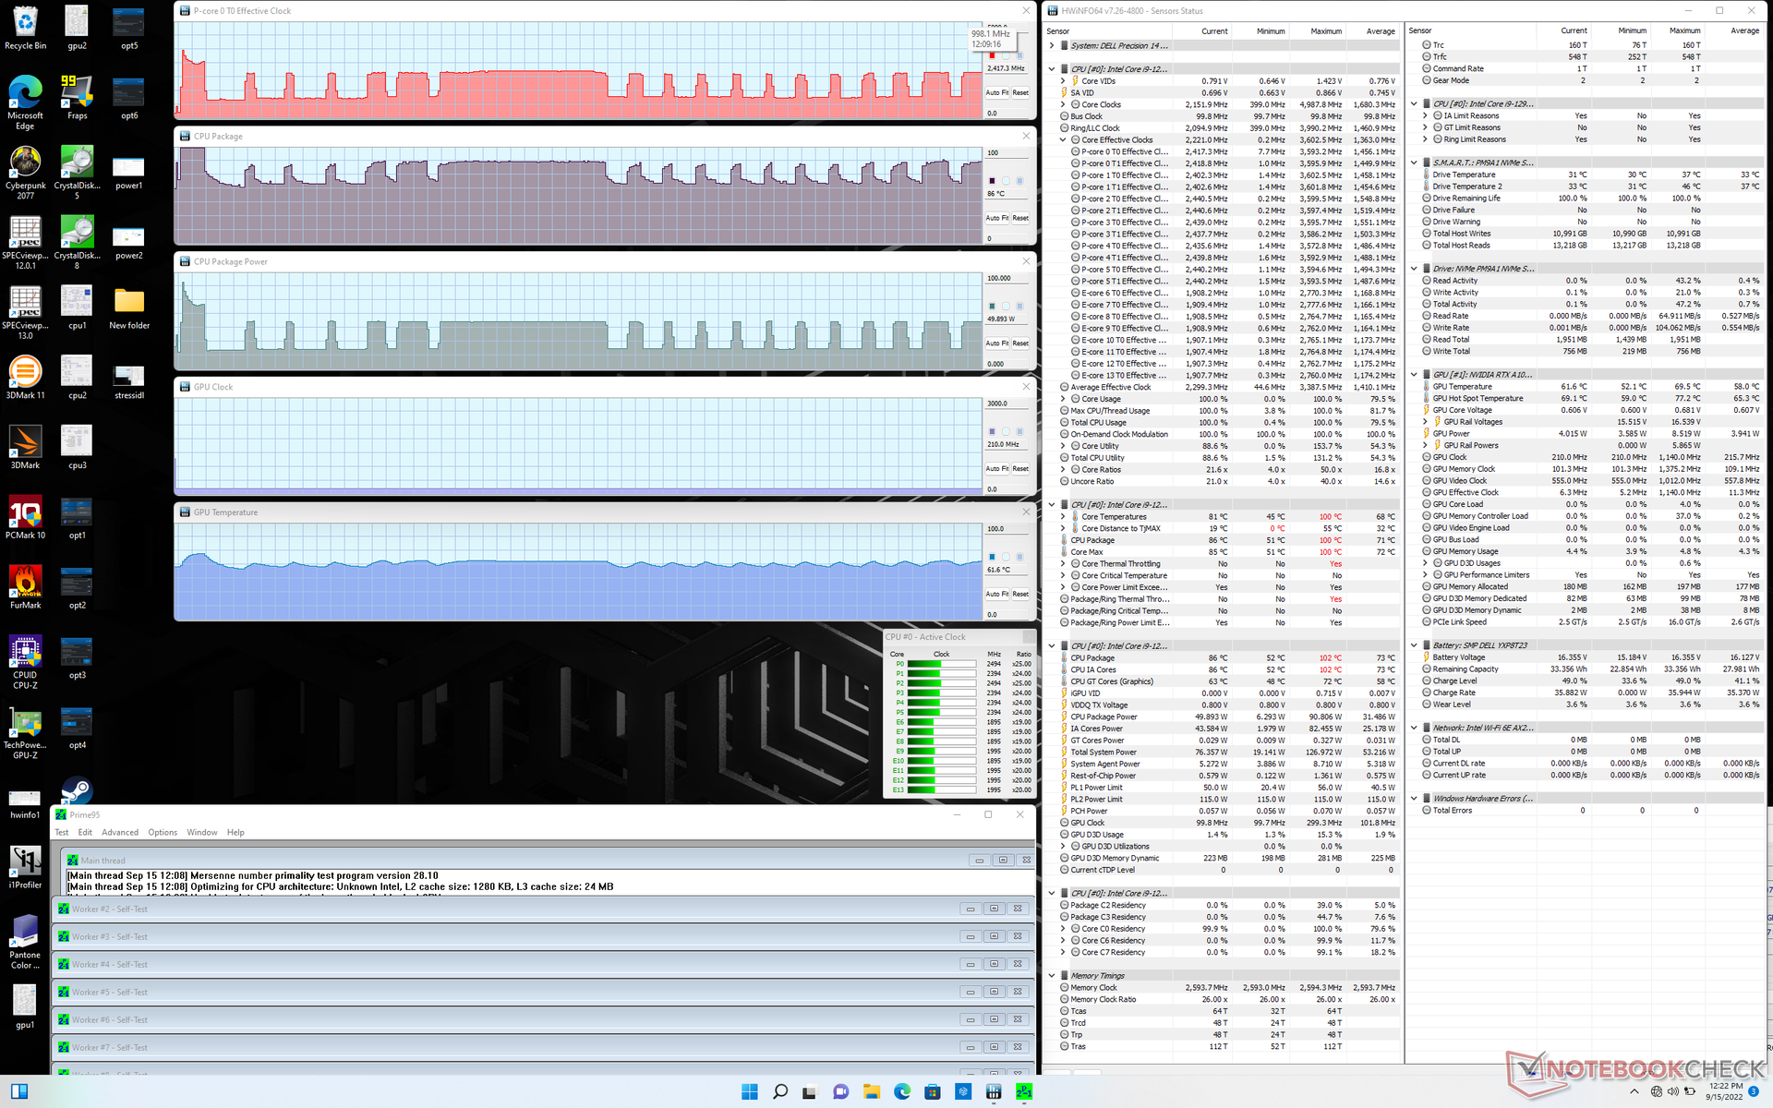Open PCMark 10 desktop icon
This screenshot has height=1108, width=1773.
tap(25, 512)
